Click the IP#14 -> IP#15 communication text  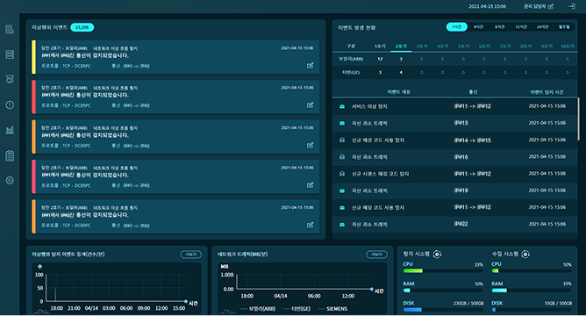click(x=472, y=140)
